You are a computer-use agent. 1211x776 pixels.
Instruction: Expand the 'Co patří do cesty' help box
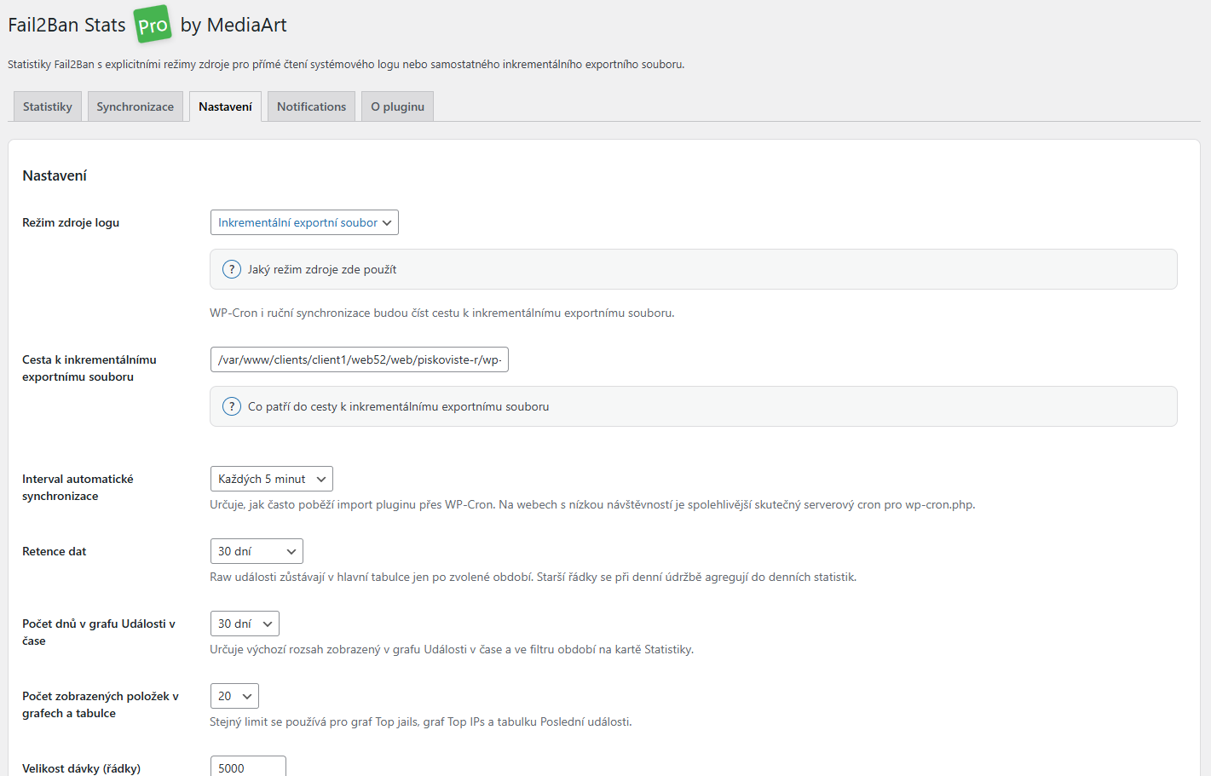pyautogui.click(x=398, y=406)
